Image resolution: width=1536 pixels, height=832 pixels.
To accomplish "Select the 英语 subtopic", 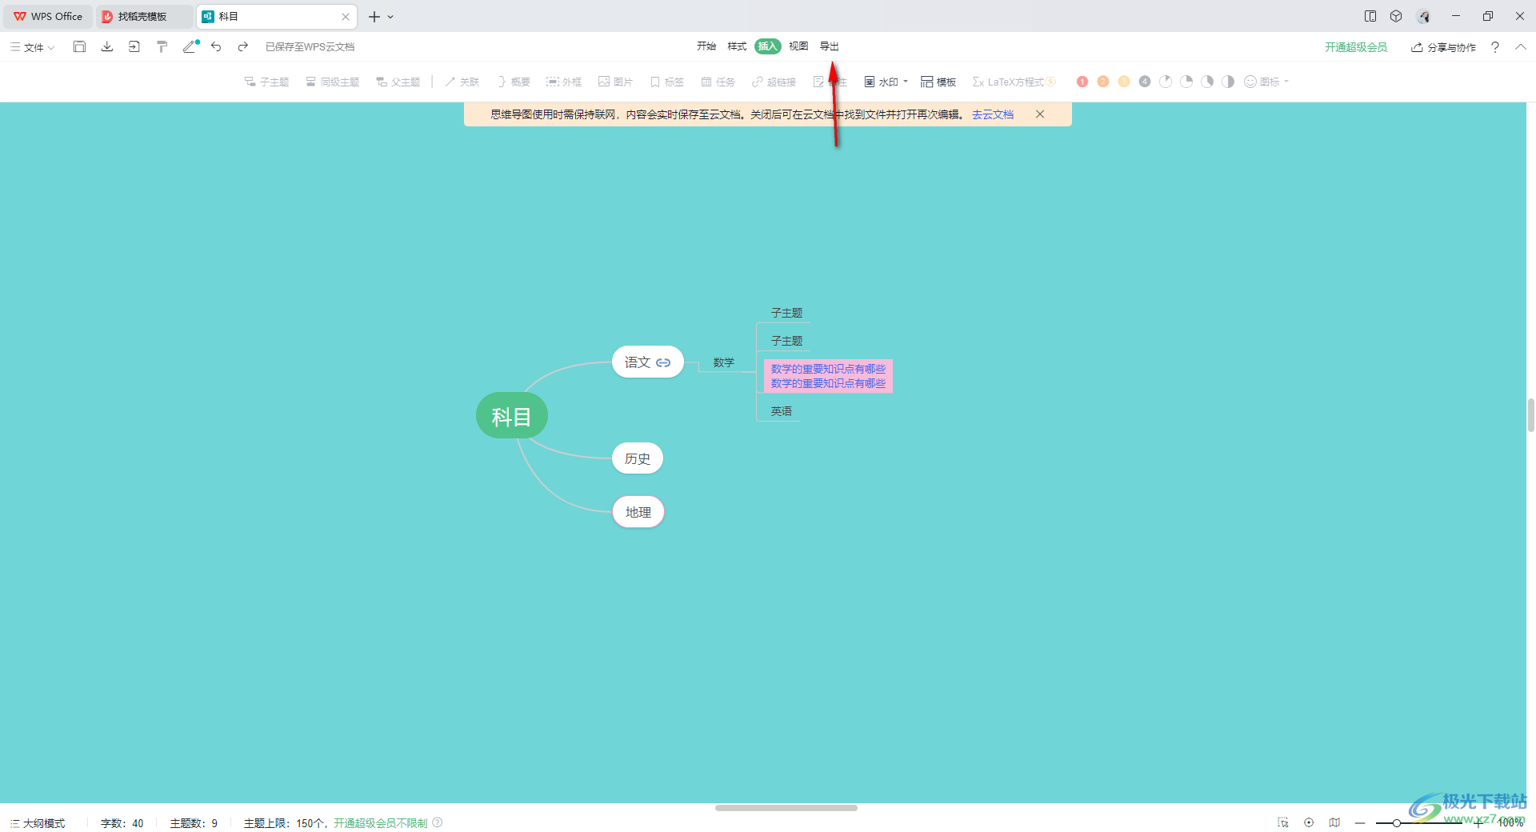I will click(x=782, y=411).
